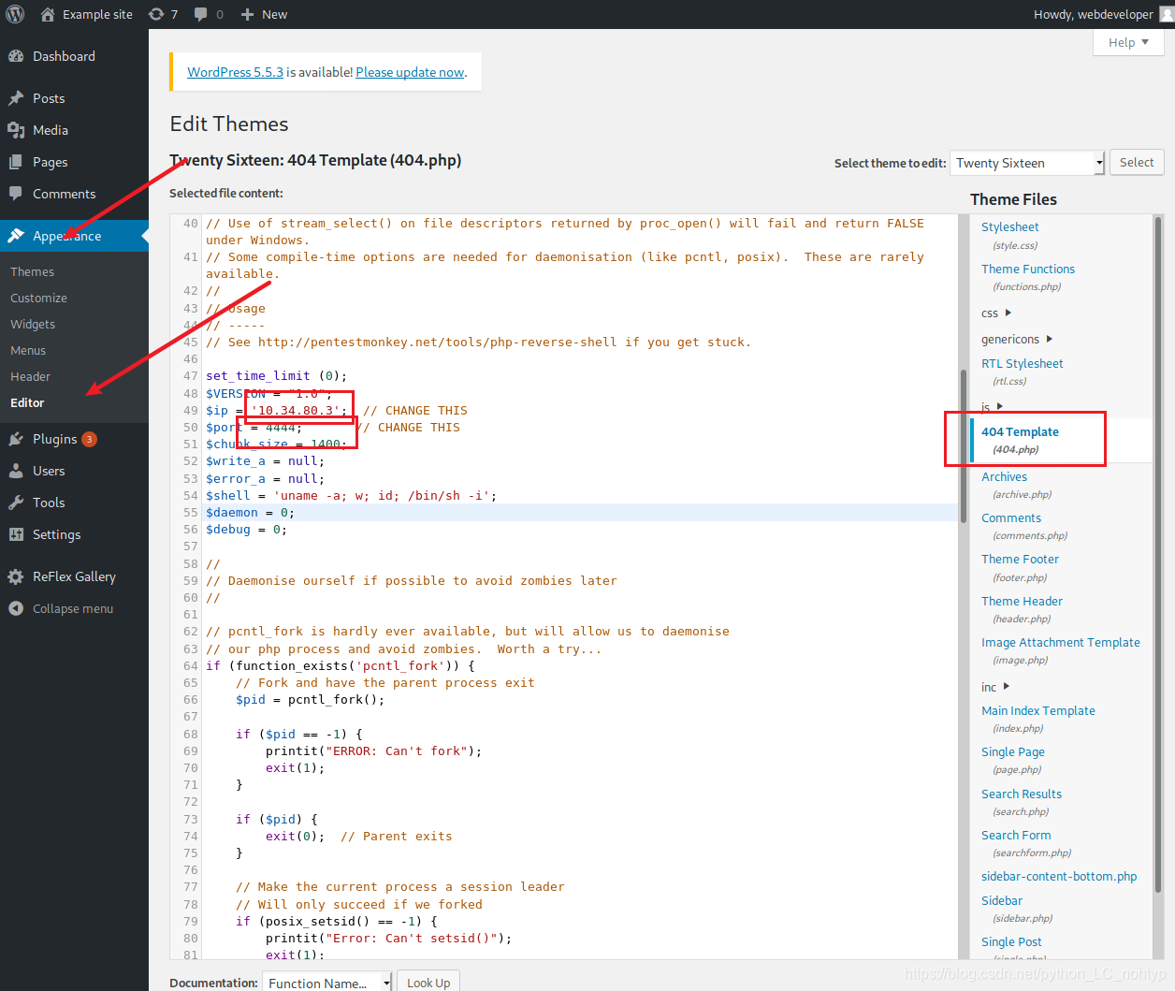Click the Theme Files list scrollbar
Screen dimensions: 1175x991
[x=1159, y=554]
